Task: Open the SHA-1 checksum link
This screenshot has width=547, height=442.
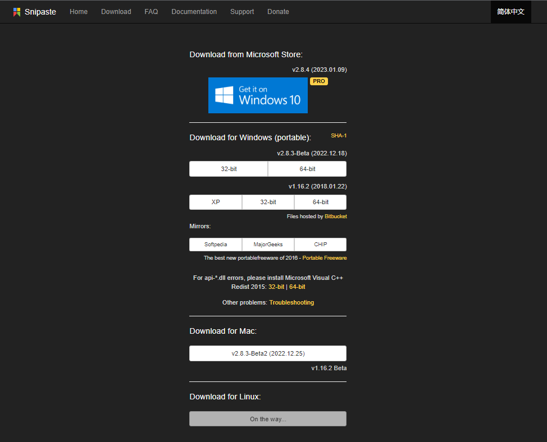Action: coord(339,136)
